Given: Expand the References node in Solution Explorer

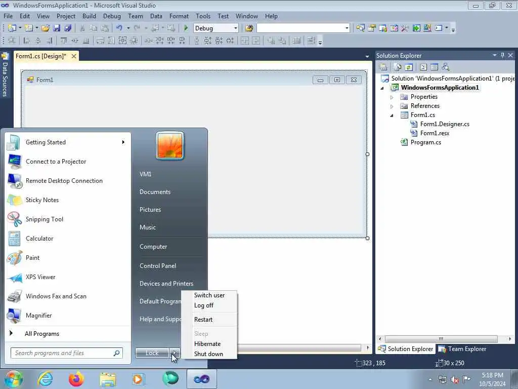Looking at the screenshot, I should tap(392, 106).
